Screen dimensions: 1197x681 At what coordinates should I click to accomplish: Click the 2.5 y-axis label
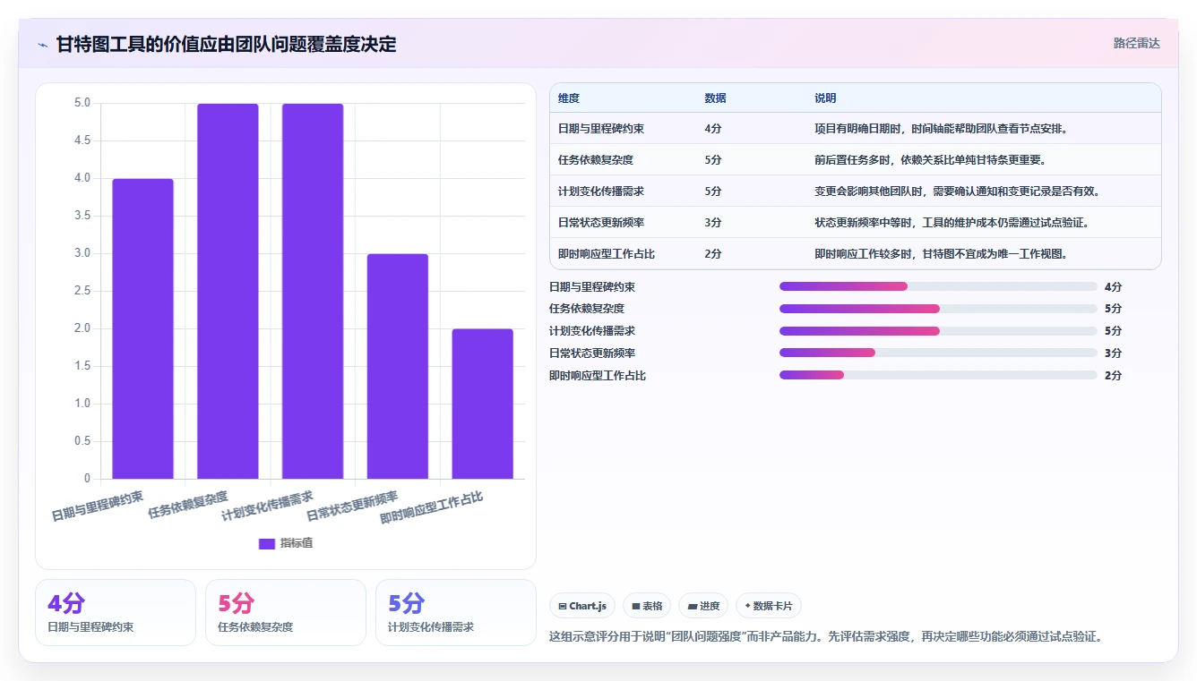(x=82, y=291)
